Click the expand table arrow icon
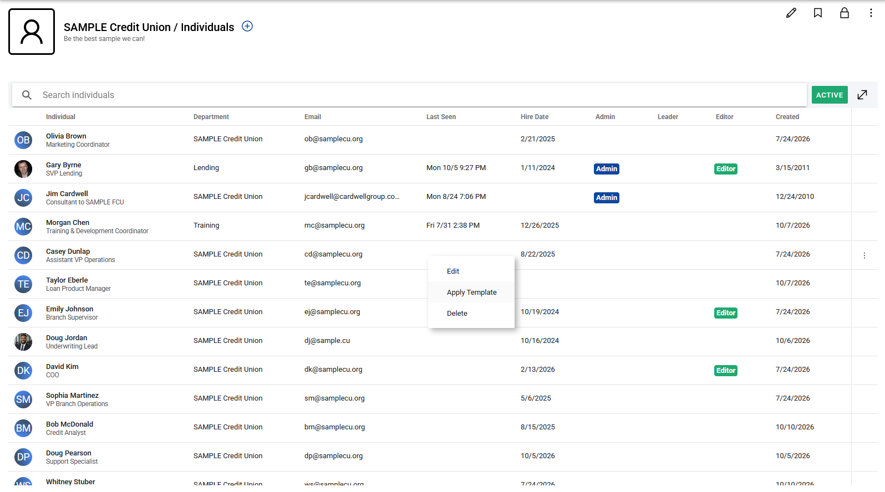The height and width of the screenshot is (492, 885). pos(862,95)
